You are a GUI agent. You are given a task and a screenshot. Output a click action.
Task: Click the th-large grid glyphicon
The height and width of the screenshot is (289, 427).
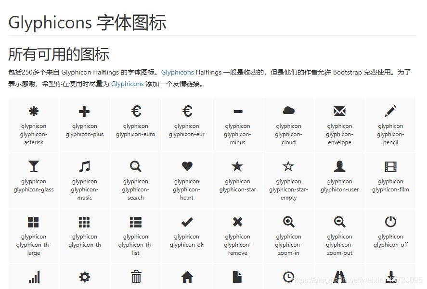click(x=33, y=222)
